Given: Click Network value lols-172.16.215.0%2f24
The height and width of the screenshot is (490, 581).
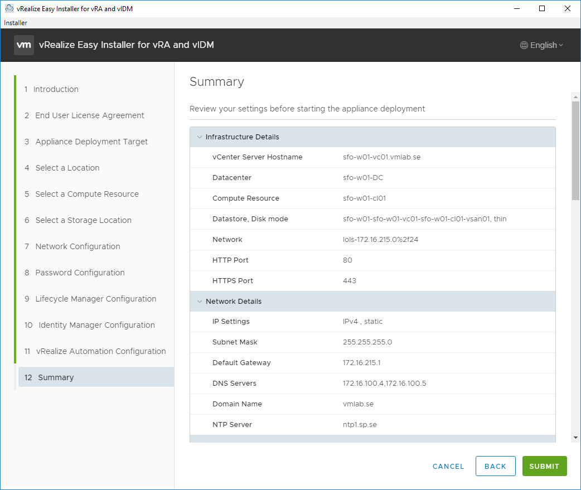Looking at the screenshot, I should tap(380, 240).
